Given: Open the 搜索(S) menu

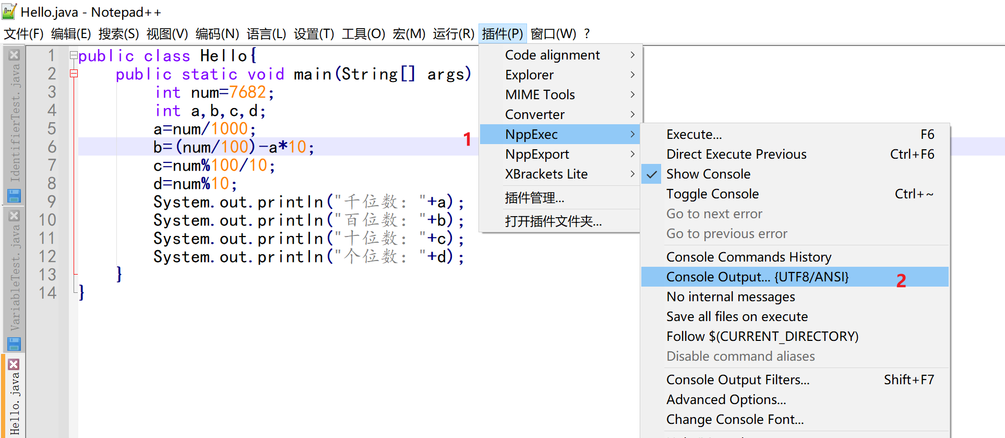Looking at the screenshot, I should (x=118, y=34).
